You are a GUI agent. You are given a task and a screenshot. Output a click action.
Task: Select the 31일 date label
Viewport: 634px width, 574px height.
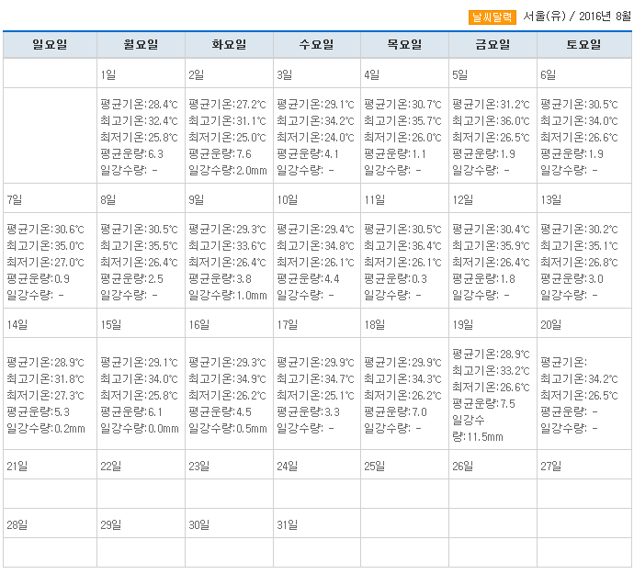click(x=288, y=524)
